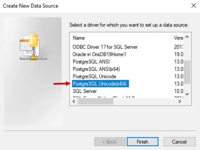Click version 10.0 in SQL Server row

[179, 91]
